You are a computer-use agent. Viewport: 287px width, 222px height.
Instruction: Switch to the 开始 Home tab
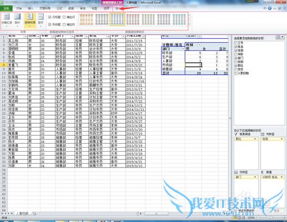19,9
